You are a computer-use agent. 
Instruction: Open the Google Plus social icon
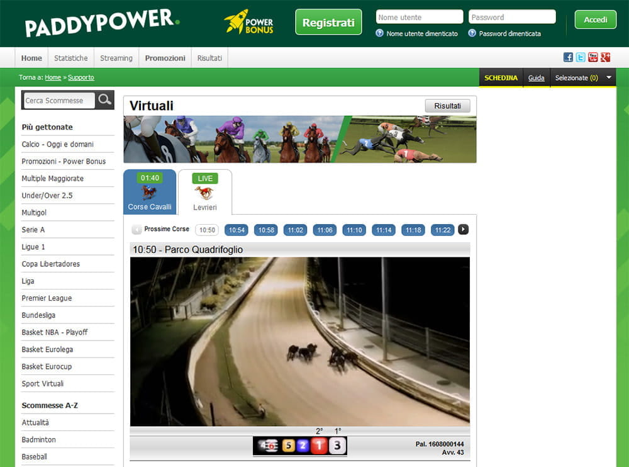pos(605,57)
